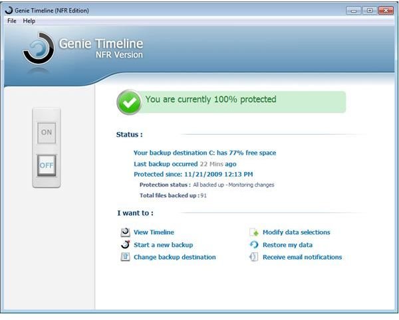Open the View Timeline link
The image size is (399, 320).
pos(154,232)
